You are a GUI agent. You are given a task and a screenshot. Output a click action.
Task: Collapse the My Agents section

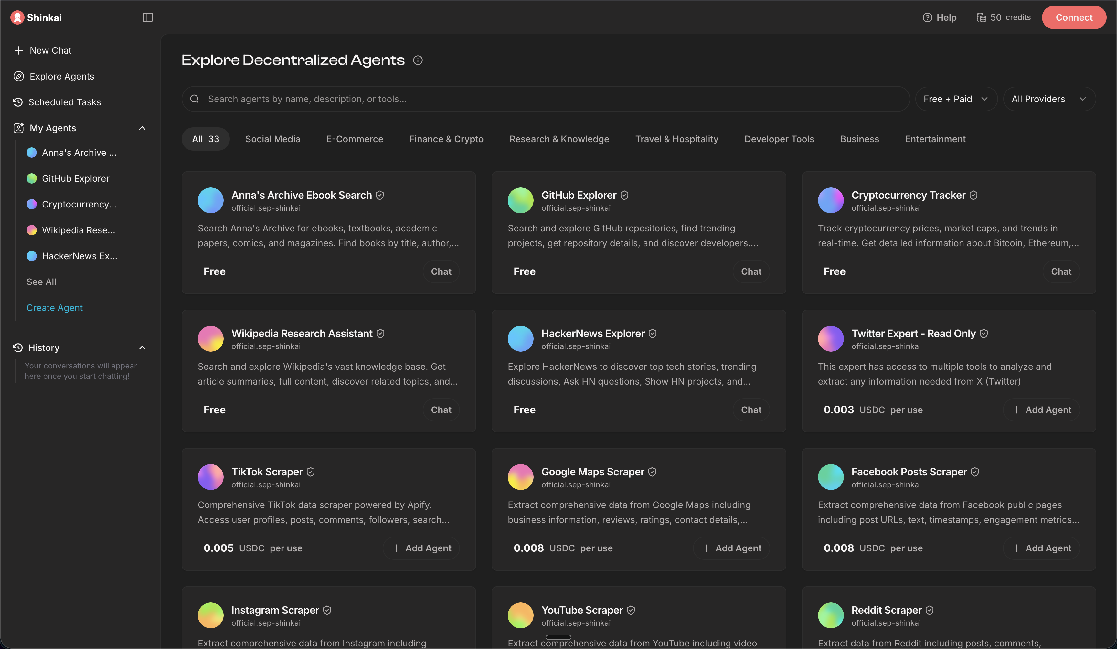pyautogui.click(x=142, y=128)
